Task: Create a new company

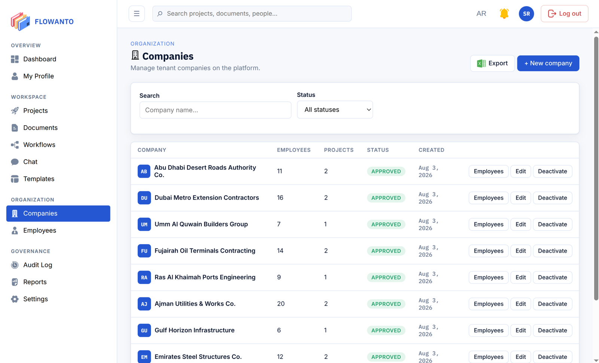Action: [548, 63]
